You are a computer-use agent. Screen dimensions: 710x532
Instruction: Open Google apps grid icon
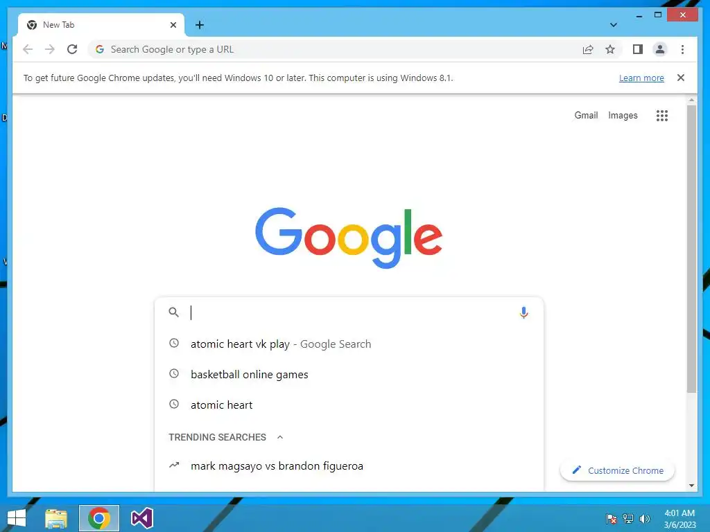661,116
